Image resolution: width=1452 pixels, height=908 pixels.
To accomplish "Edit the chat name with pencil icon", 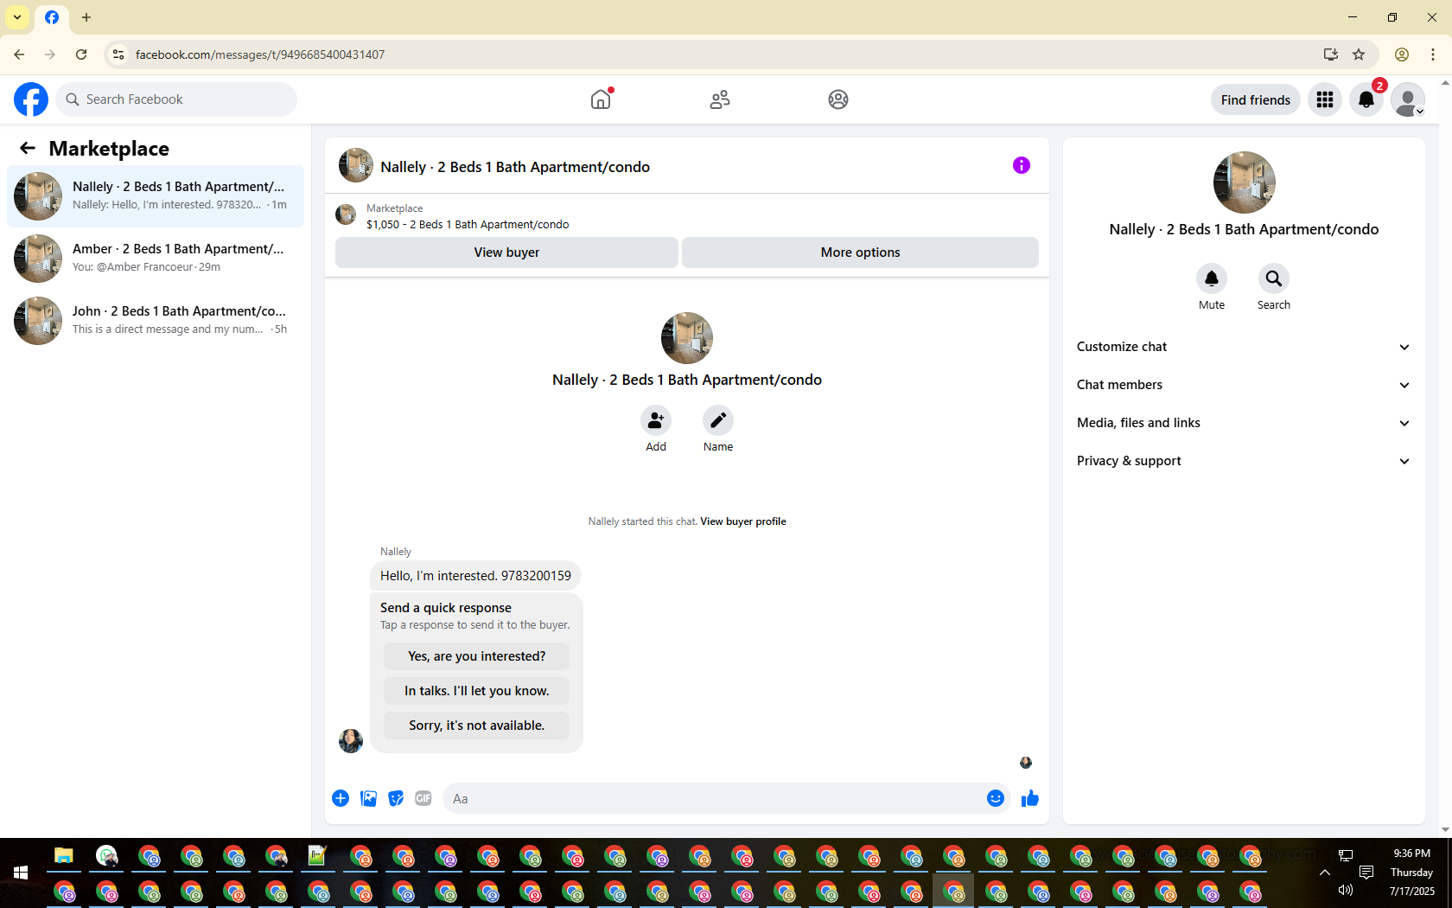I will click(718, 420).
